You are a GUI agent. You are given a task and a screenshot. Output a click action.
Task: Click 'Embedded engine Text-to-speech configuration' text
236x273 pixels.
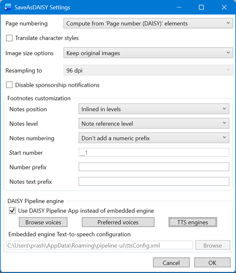[69, 234]
